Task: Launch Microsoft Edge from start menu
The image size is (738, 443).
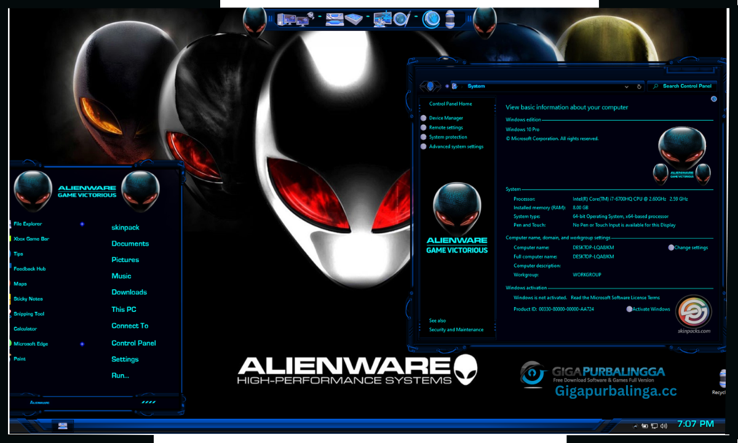Action: tap(31, 344)
